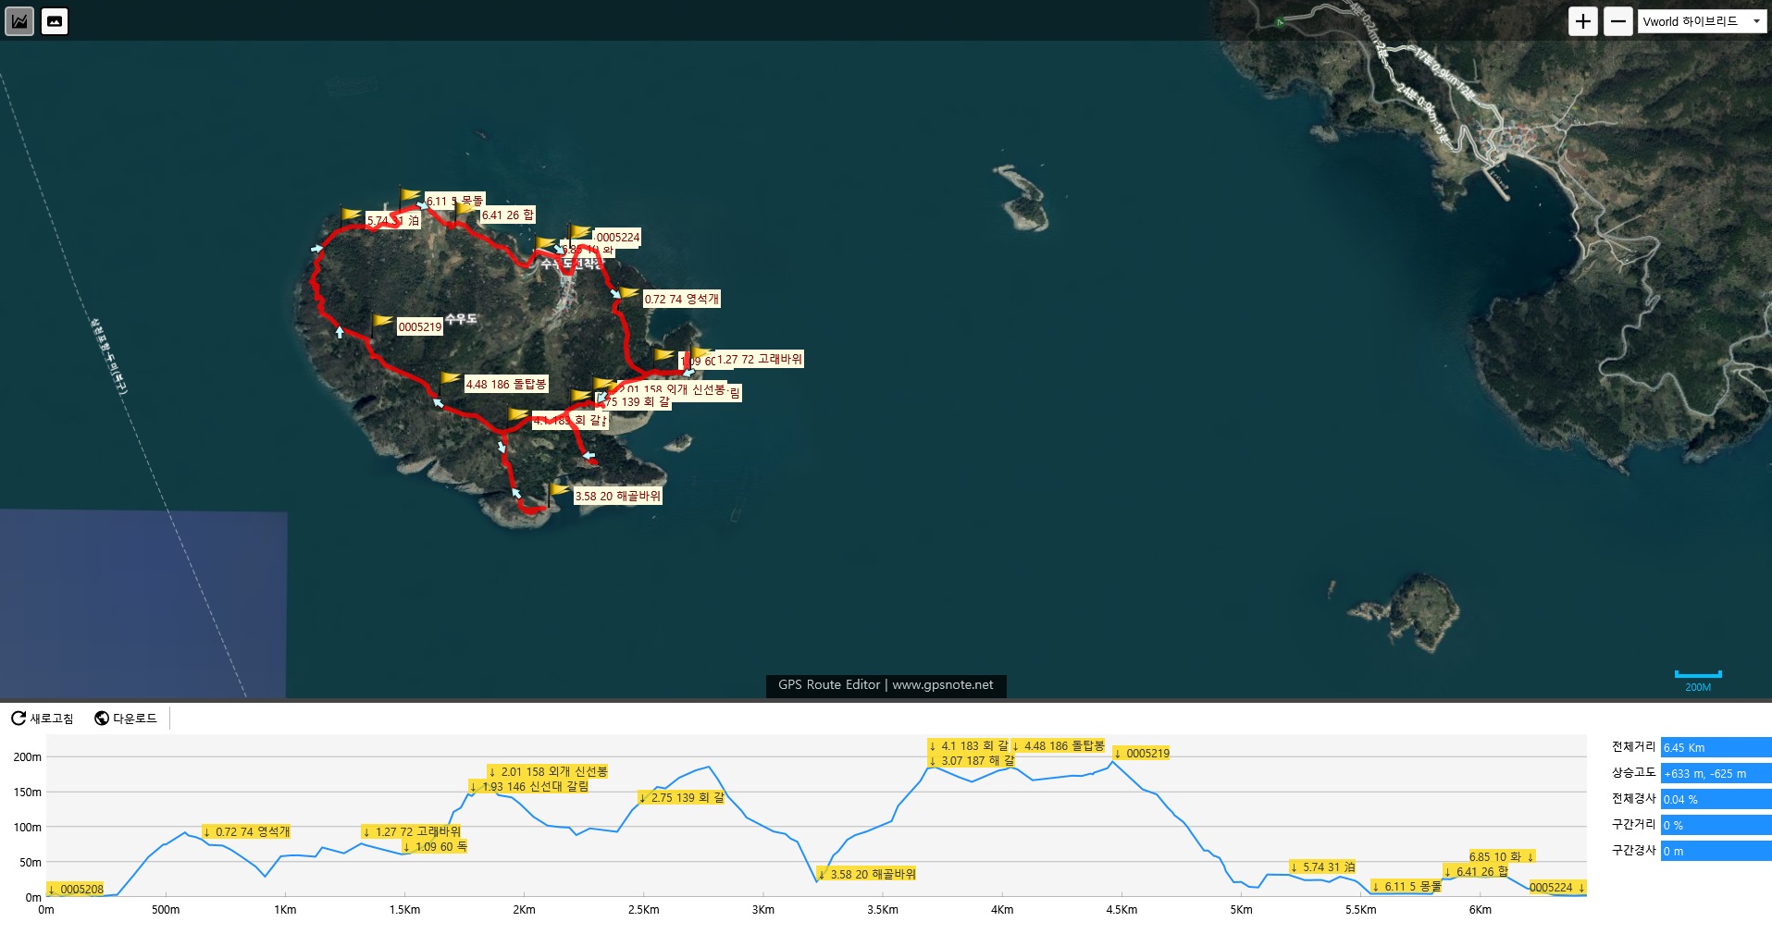This screenshot has height=934, width=1772.
Task: Click the yellow flag beside 0005219 map label
Action: point(383,321)
